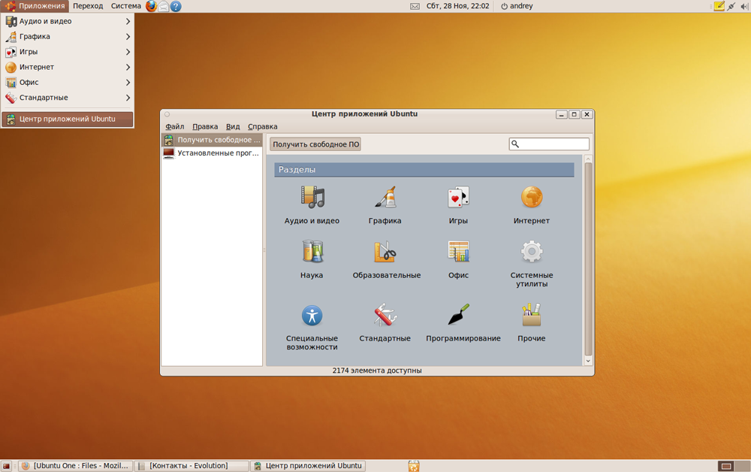751x472 pixels.
Task: Open the Файл menu
Action: click(x=174, y=126)
